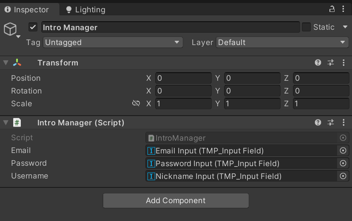Open object picker for Username field
This screenshot has height=221, width=352.
click(x=343, y=176)
